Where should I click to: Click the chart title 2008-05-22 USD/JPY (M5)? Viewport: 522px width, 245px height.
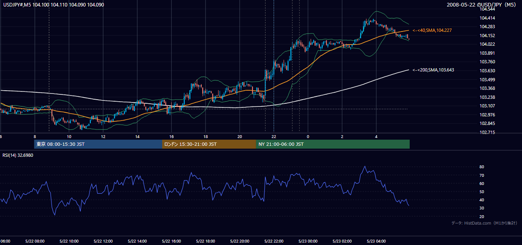(482, 5)
